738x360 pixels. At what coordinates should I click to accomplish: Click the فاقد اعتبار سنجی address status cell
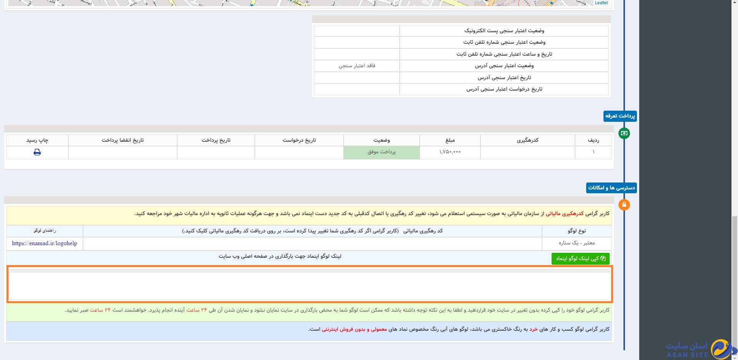click(x=357, y=66)
